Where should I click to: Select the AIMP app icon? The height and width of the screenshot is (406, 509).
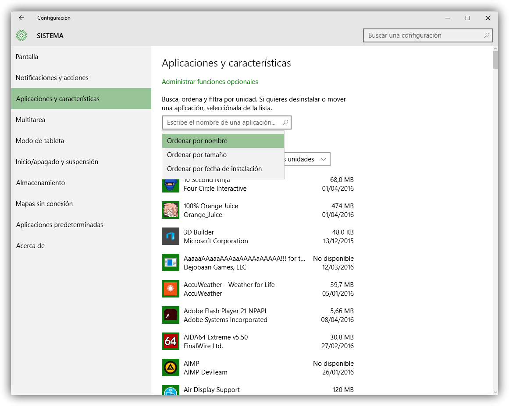[171, 368]
